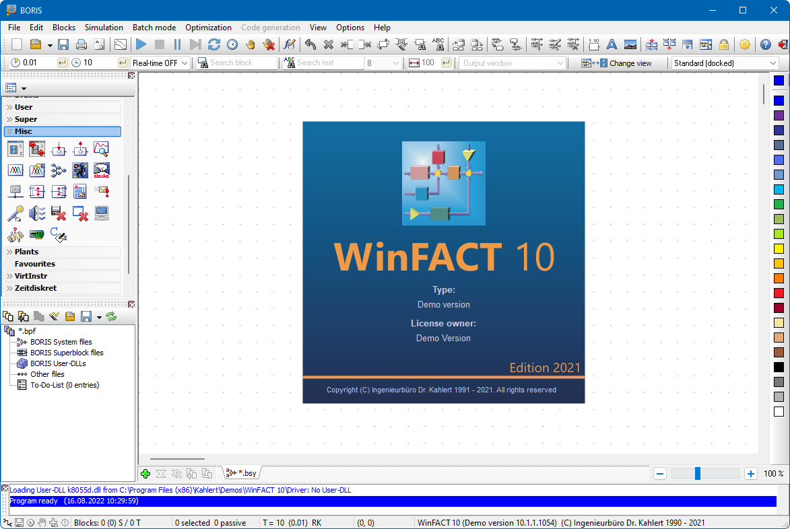Click the zoom in plus button
The width and height of the screenshot is (790, 529).
[x=751, y=474]
